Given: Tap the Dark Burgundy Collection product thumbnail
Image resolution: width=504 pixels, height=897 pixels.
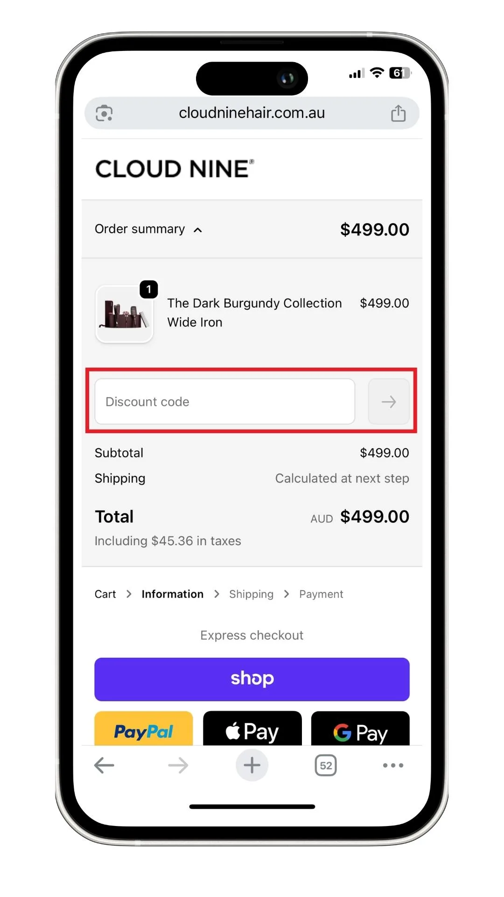Looking at the screenshot, I should 124,314.
